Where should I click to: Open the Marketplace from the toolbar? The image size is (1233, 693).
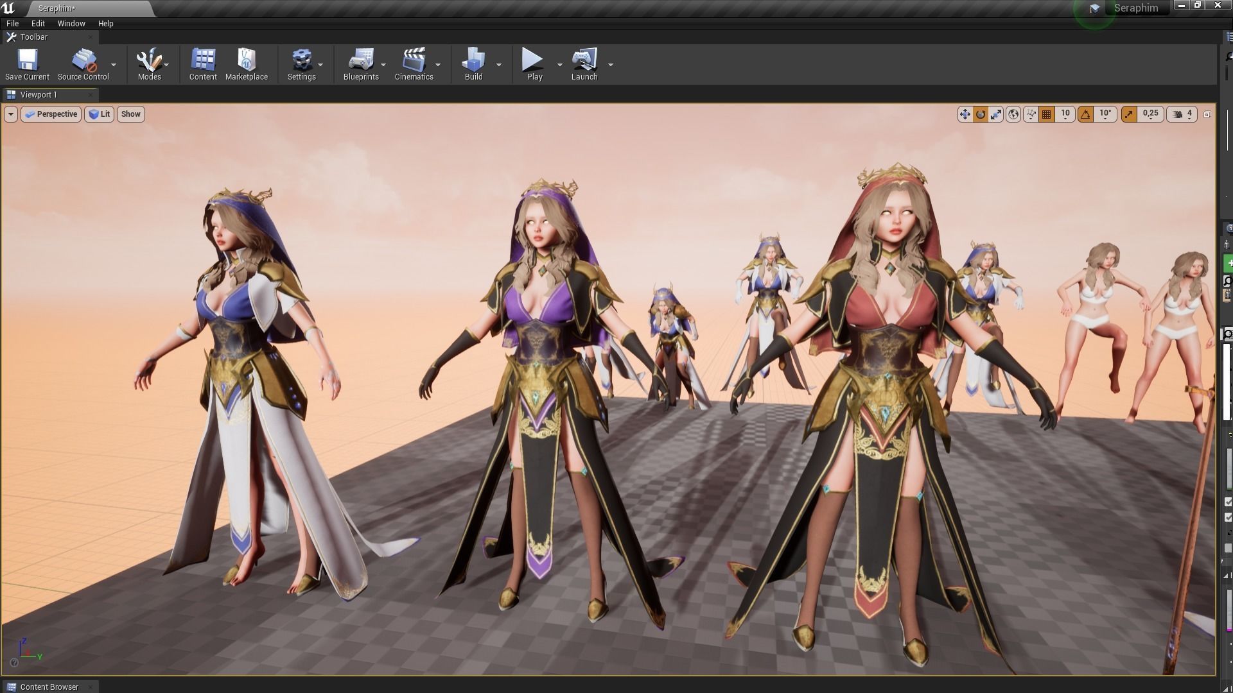(247, 64)
